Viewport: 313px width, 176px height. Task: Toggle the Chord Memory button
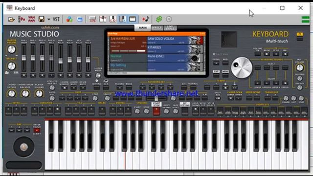(65, 88)
